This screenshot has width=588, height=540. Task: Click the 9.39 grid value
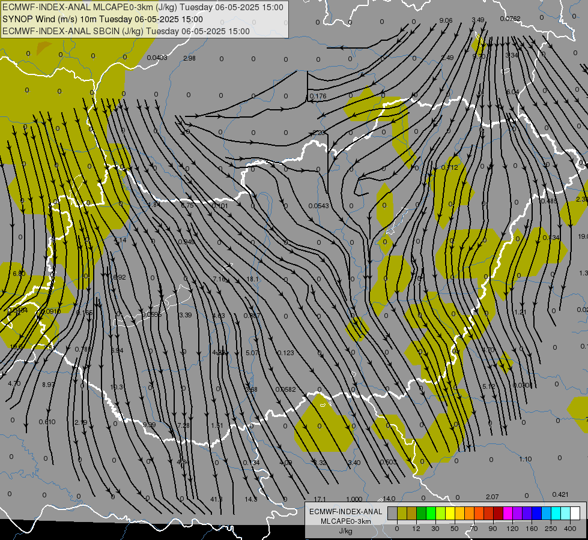click(149, 425)
